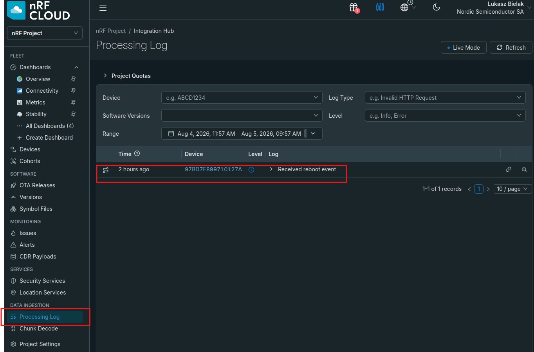
Task: Click the range end date Aug 5, 2026
Action: [x=271, y=133]
